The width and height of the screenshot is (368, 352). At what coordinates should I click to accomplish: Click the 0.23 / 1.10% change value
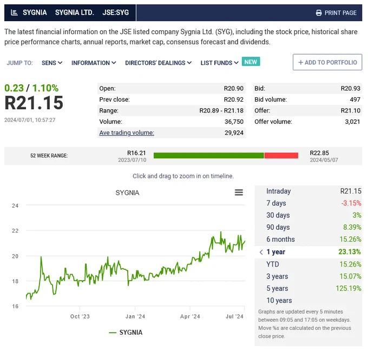[31, 88]
